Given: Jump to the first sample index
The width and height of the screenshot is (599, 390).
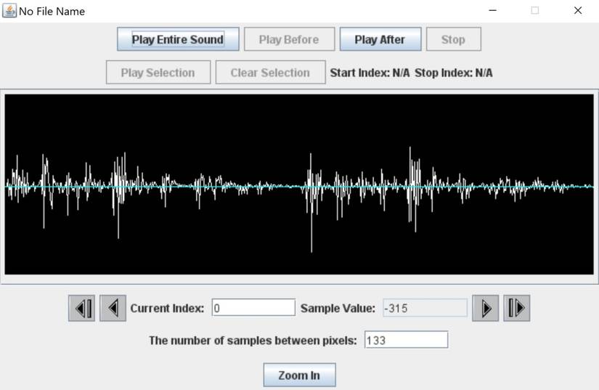Looking at the screenshot, I should 82,308.
